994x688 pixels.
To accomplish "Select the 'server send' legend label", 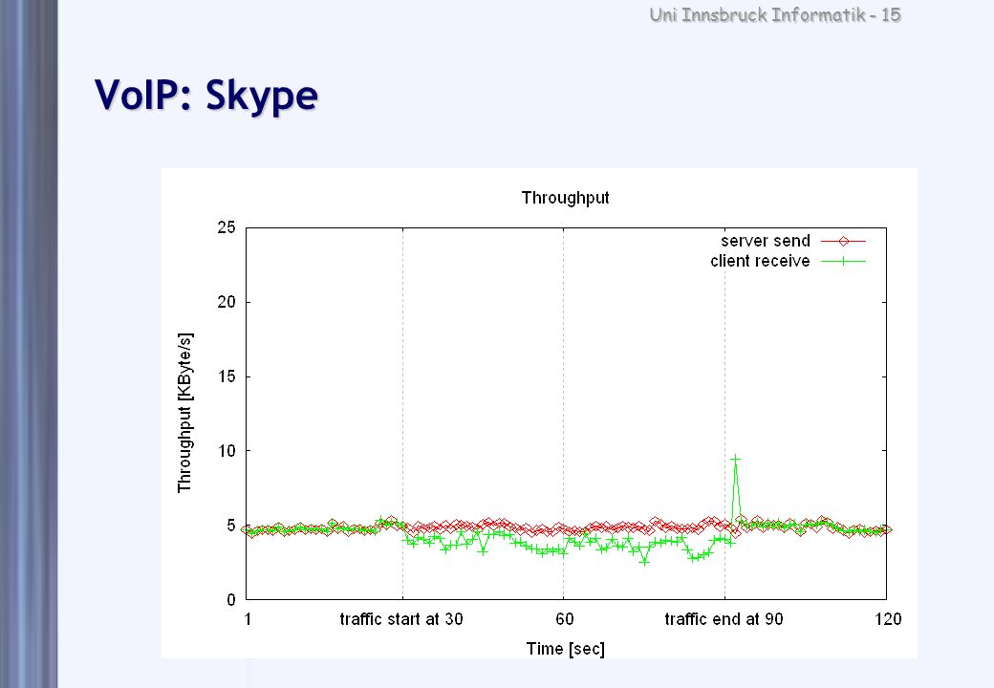I will click(766, 241).
